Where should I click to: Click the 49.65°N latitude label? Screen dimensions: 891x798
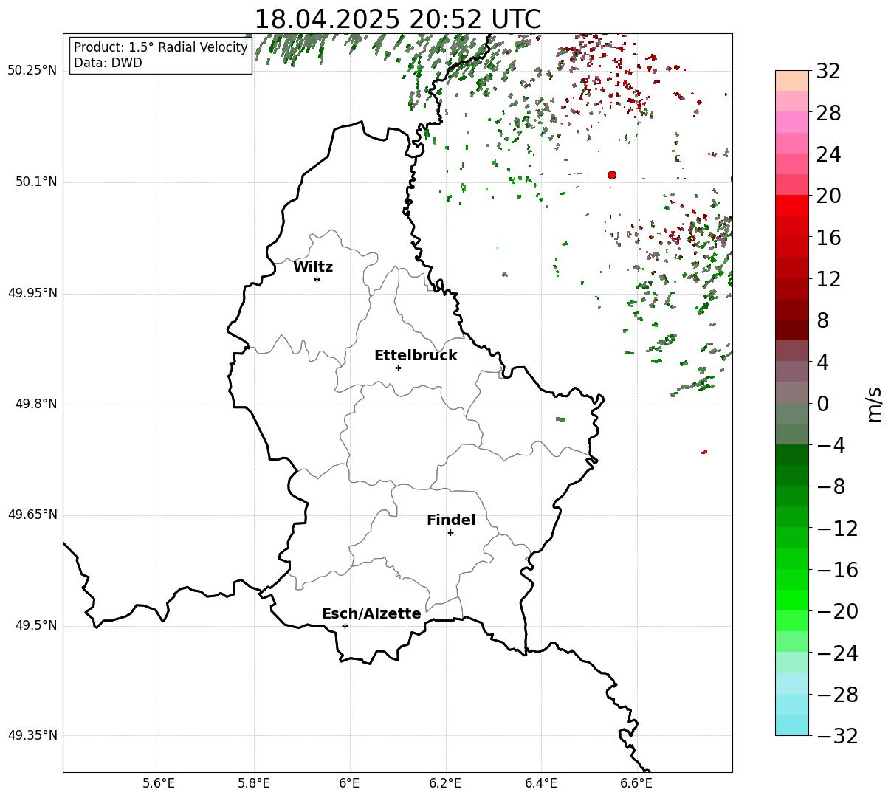(32, 515)
